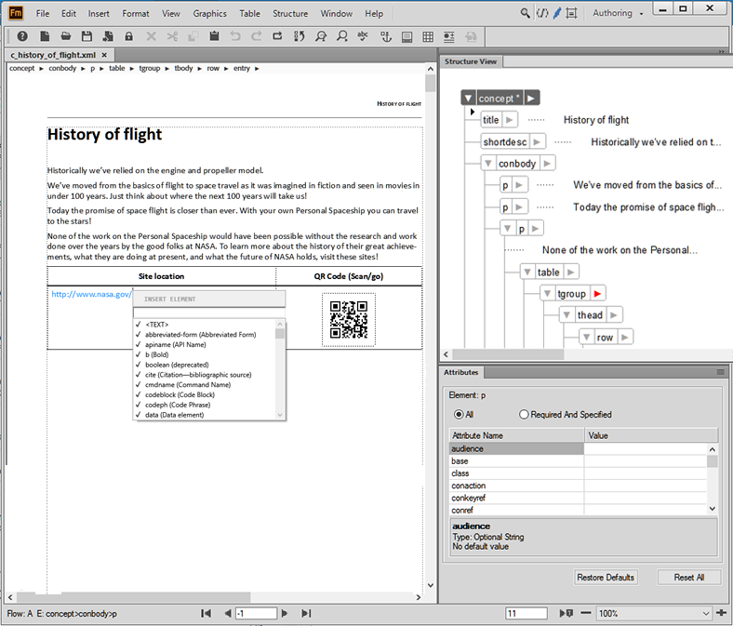Image resolution: width=733 pixels, height=626 pixels.
Task: Collapse the concept element in Structure View
Action: pyautogui.click(x=469, y=99)
